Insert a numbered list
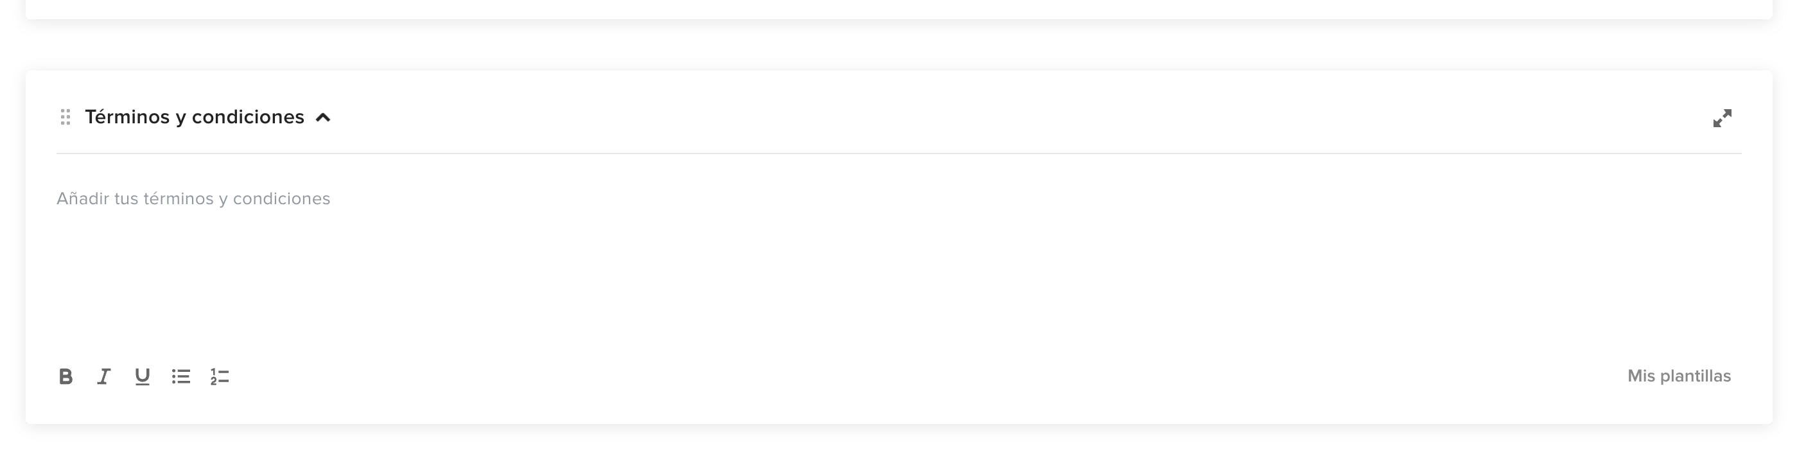This screenshot has width=1815, height=456. pos(220,377)
